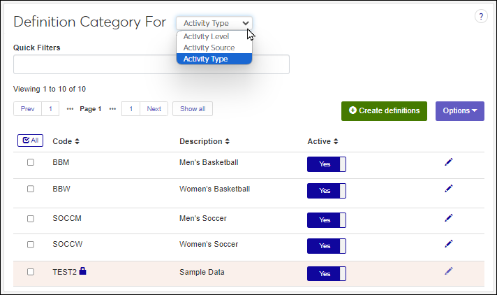Focus the Quick Filters text field

[151, 64]
